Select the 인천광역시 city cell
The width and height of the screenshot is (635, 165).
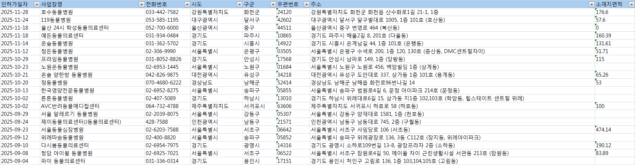[217, 122]
